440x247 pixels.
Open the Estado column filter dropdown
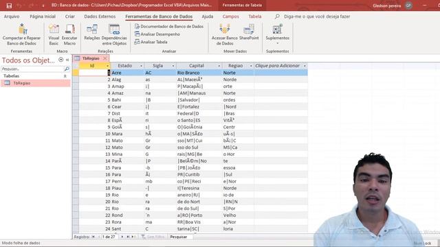tap(141, 66)
